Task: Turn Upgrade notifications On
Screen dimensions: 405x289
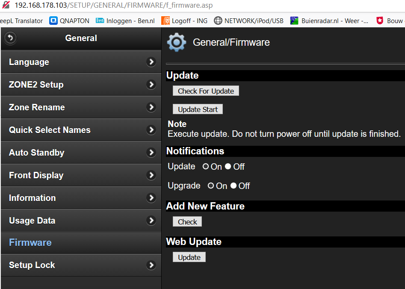Action: click(x=211, y=186)
